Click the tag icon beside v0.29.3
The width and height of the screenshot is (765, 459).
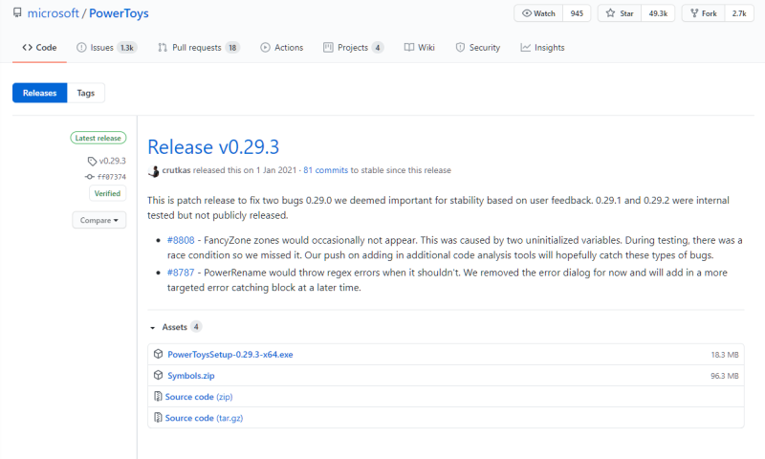click(x=92, y=161)
